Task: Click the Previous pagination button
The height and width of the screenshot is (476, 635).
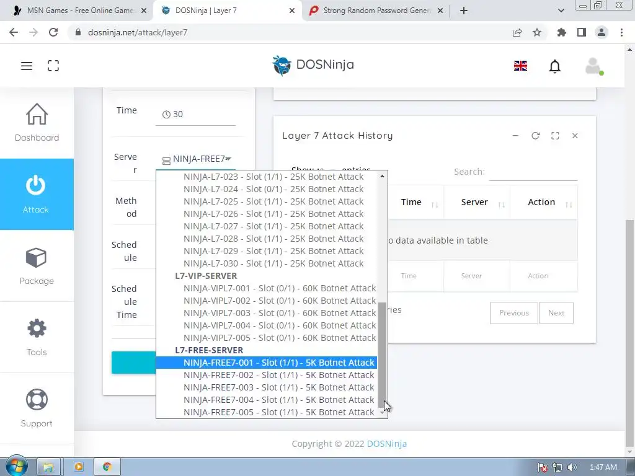Action: 514,313
